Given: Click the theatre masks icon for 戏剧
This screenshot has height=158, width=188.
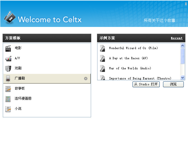Looking at the screenshot, I should click(x=8, y=68).
